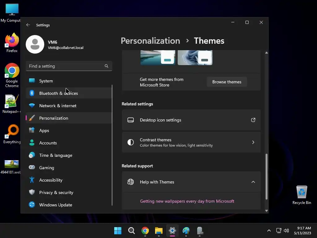Select the Google Chrome desktop shortcut

pyautogui.click(x=12, y=75)
